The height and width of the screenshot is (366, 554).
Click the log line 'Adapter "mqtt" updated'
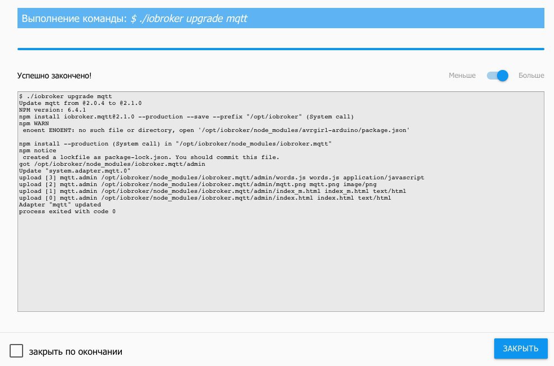[x=60, y=205]
